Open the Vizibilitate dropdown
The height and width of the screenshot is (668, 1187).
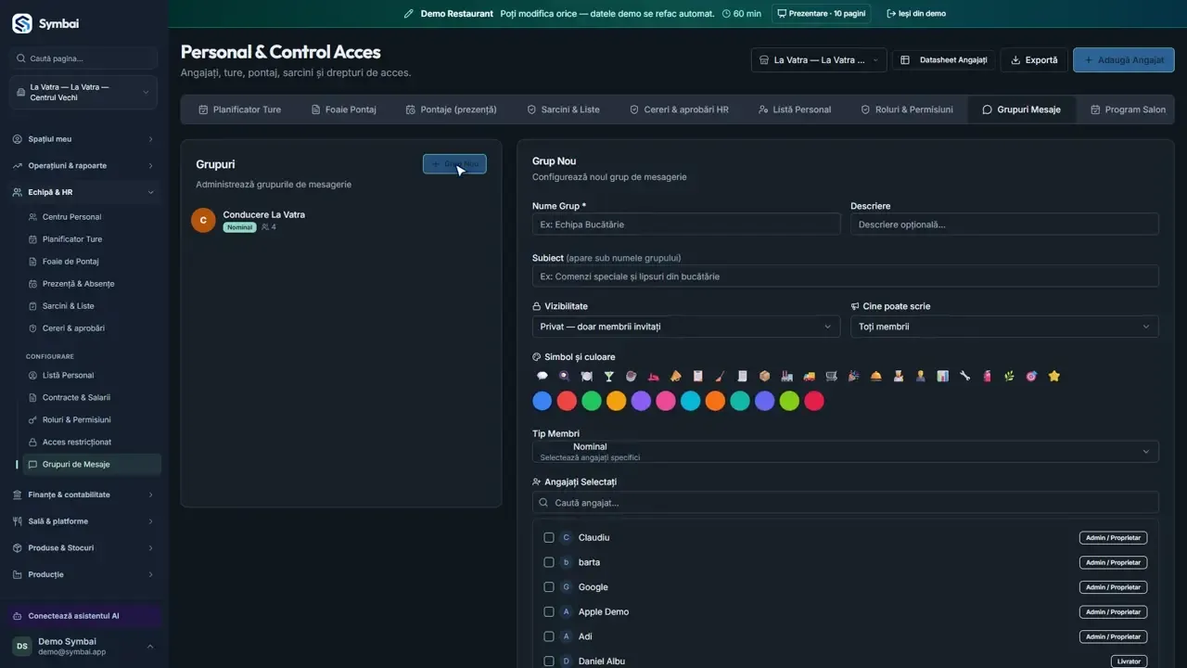[686, 327]
